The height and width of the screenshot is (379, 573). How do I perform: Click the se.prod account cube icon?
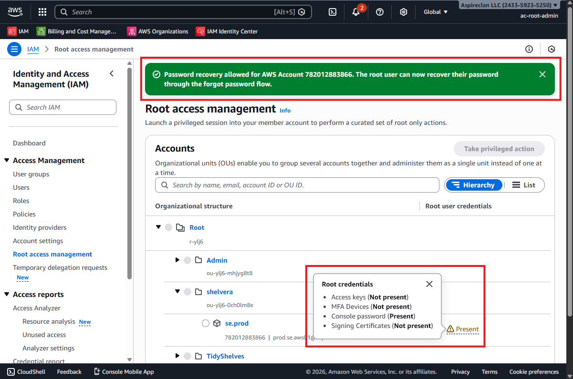pyautogui.click(x=217, y=323)
